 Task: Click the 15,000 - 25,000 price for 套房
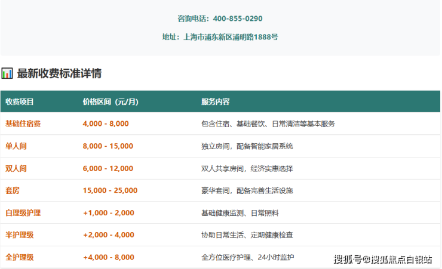[x=110, y=190]
